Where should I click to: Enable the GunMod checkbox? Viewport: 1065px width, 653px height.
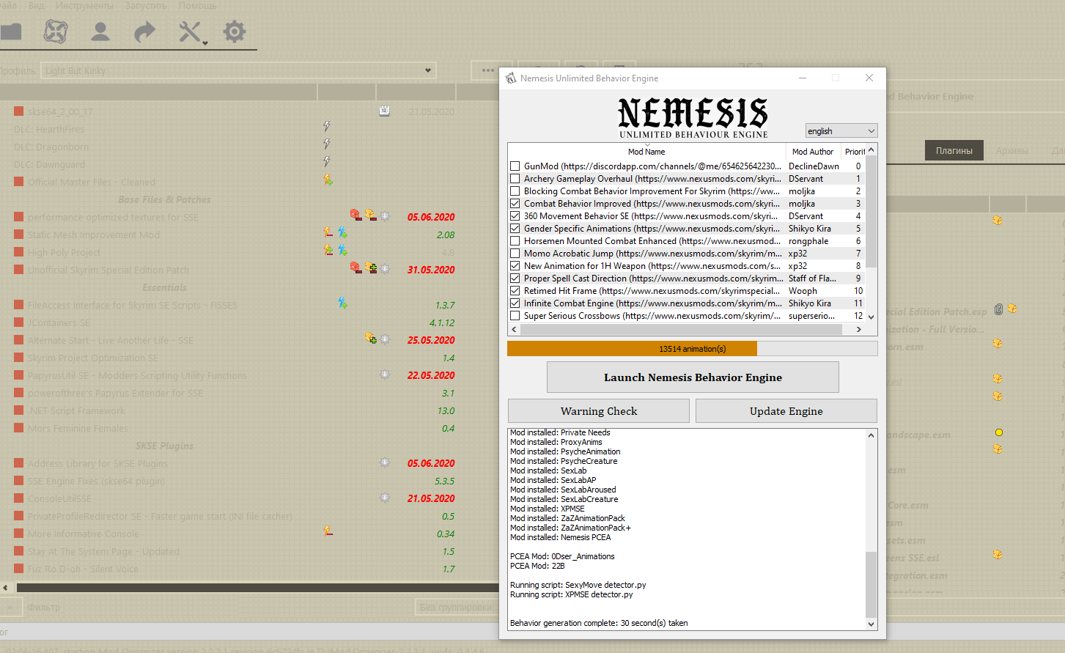click(x=515, y=166)
